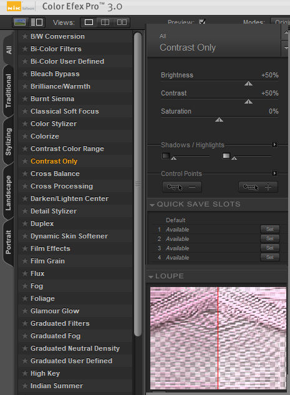Choose the Color Stylizer filter
Image resolution: width=290 pixels, height=395 pixels.
click(x=54, y=124)
